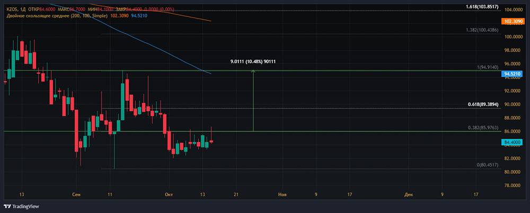Screen dimensions: 530x213
Task: Click the Ноя label on time axis
Action: [x=282, y=194]
